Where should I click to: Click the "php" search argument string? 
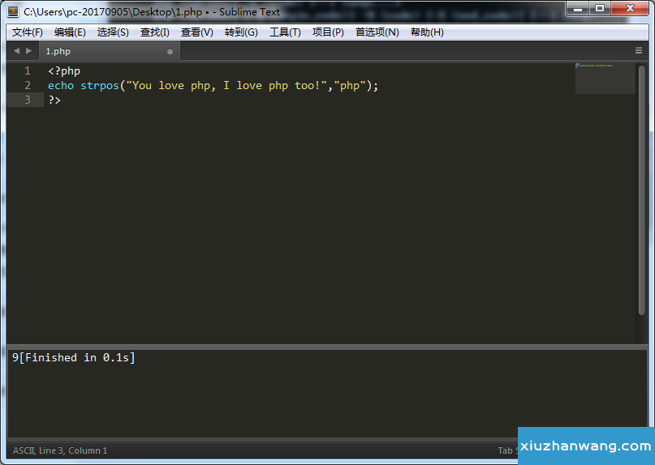349,86
